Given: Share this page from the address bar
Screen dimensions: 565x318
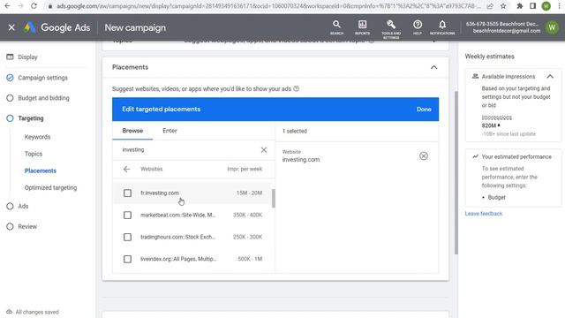Looking at the screenshot, I should (x=490, y=6).
